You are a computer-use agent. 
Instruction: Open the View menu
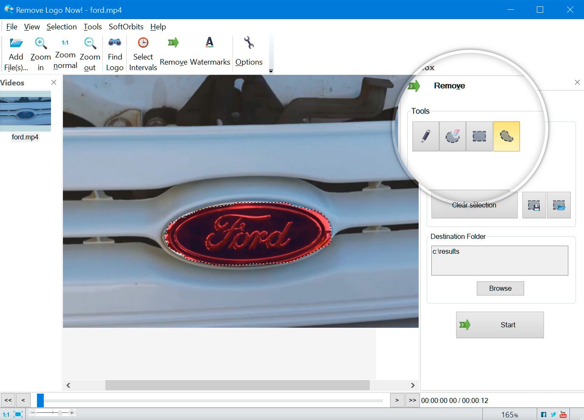(32, 27)
